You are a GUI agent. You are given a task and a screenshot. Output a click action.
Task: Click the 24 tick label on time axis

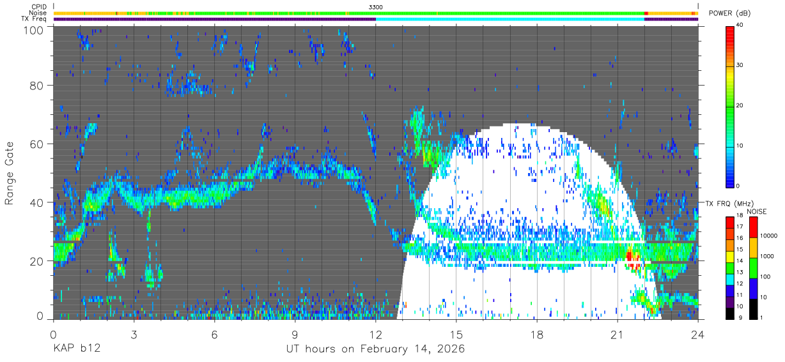point(698,333)
